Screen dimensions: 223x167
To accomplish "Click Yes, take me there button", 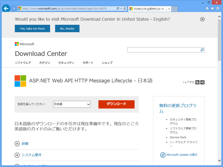I will [x=32, y=29].
